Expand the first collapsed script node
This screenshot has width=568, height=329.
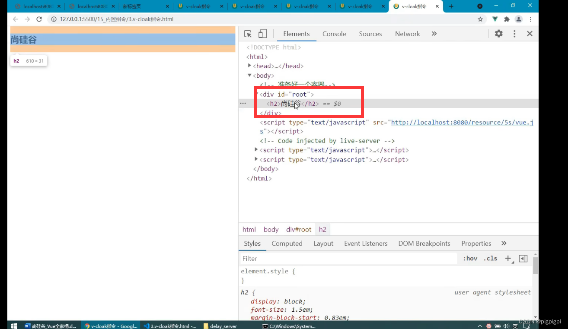256,150
